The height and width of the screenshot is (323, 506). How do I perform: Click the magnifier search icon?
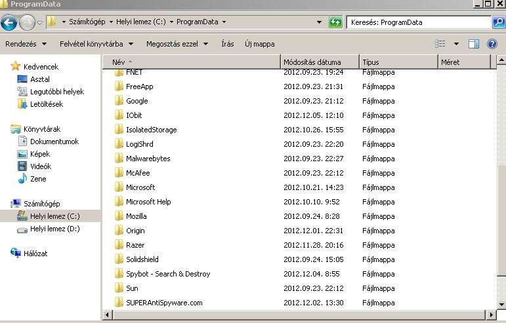coord(499,22)
